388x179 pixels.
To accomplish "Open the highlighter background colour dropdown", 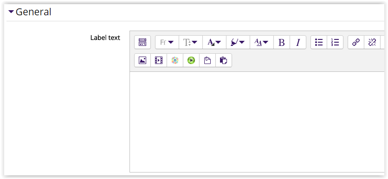I will click(x=238, y=42).
